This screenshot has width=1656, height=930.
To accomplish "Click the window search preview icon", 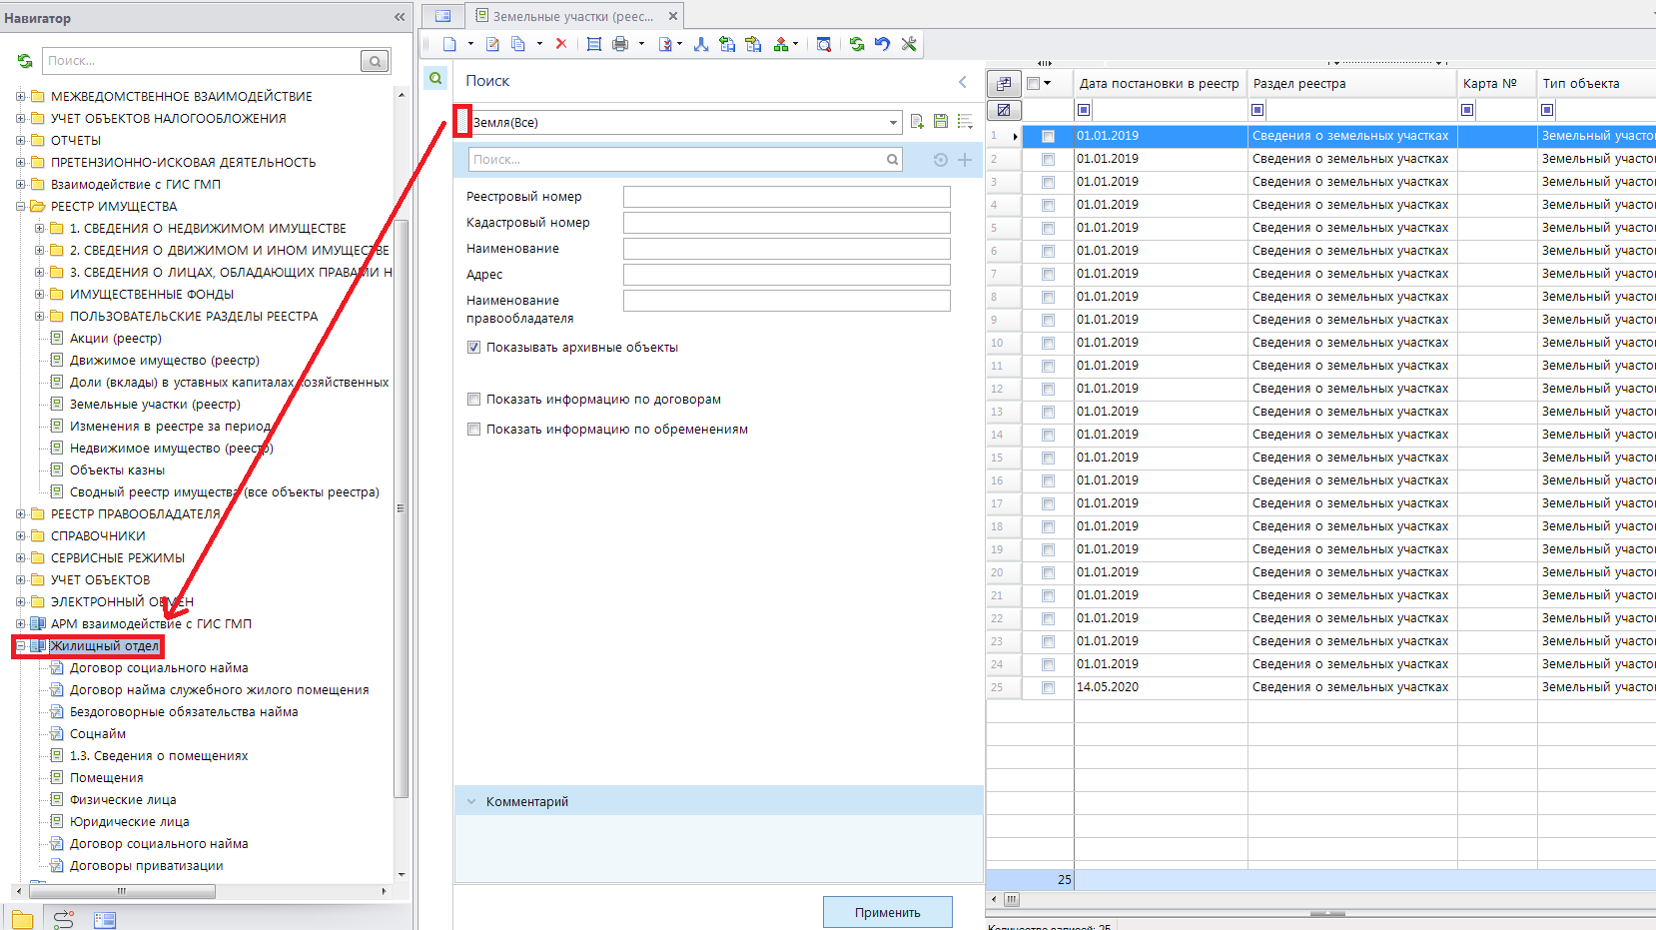I will (824, 44).
